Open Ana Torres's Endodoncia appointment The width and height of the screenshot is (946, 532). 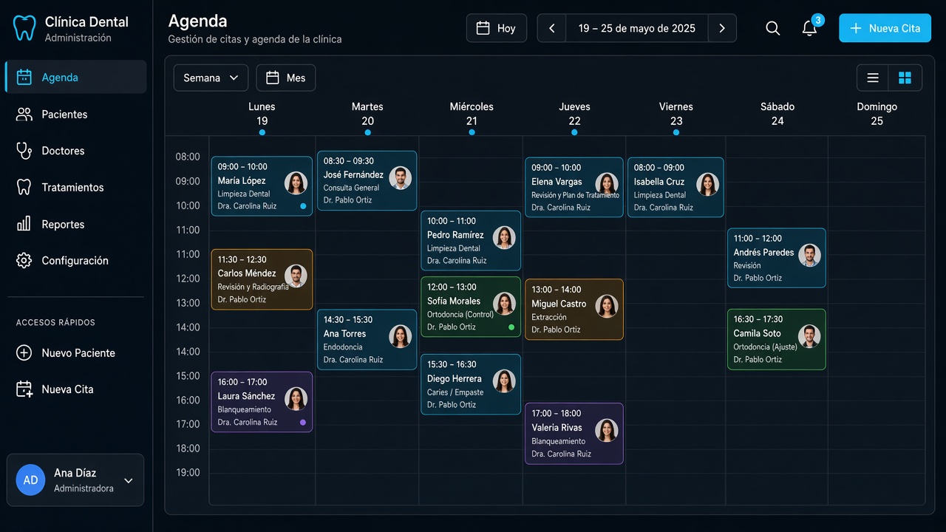367,340
